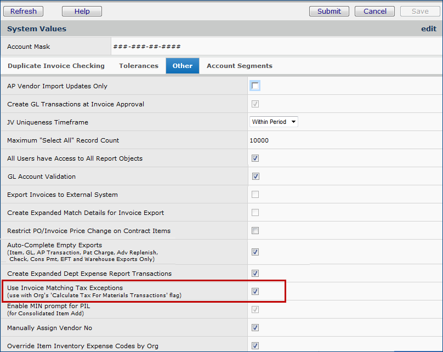Select the Other tab
Screen dimensions: 443x352
click(x=183, y=66)
